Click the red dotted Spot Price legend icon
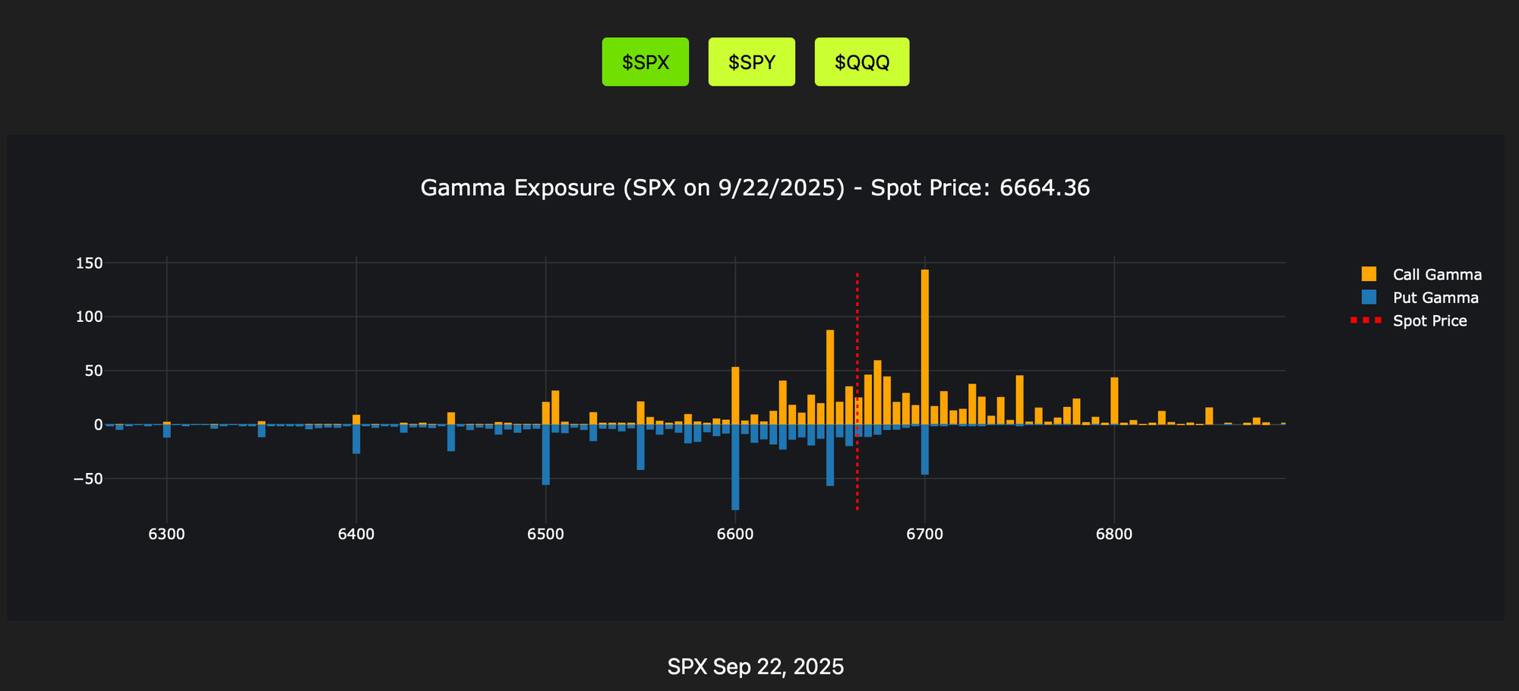This screenshot has height=691, width=1519. coord(1369,321)
